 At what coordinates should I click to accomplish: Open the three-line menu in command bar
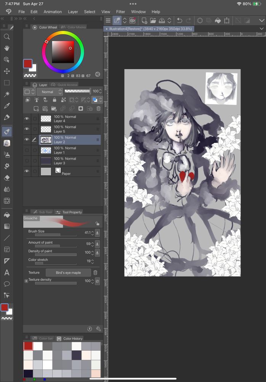coord(108,21)
